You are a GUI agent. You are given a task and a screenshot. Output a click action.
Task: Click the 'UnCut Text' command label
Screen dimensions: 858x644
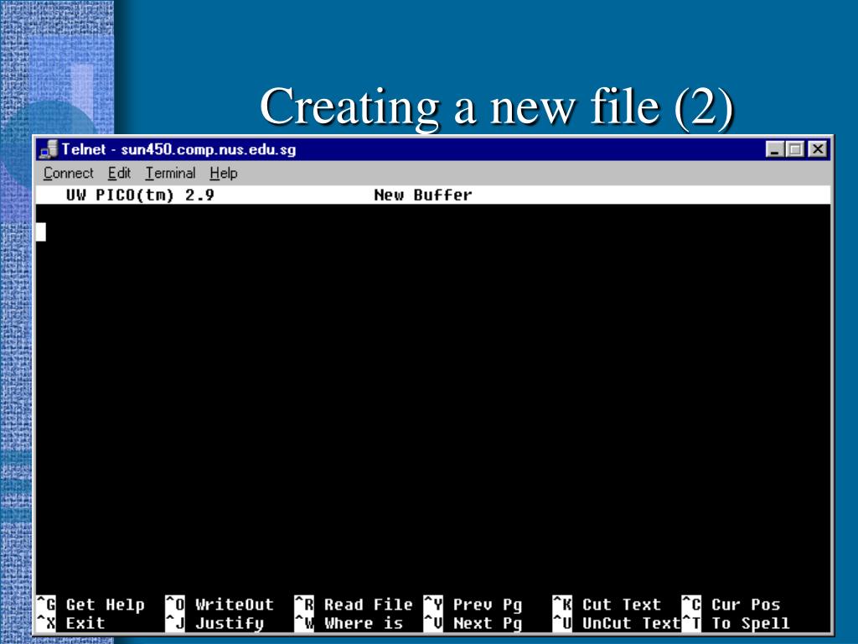[632, 623]
